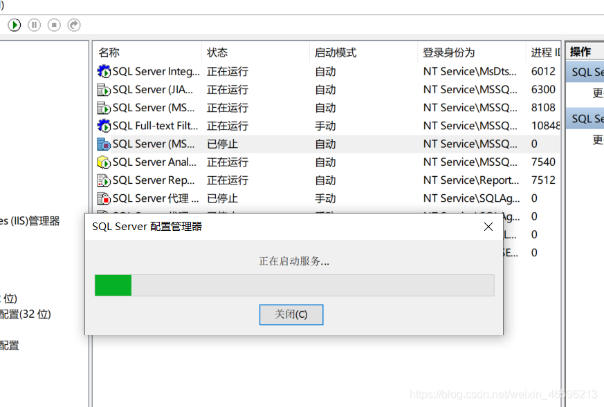Viewport: 604px width, 407px height.
Task: Select the SQL Server (JIA... service icon
Action: click(x=104, y=90)
